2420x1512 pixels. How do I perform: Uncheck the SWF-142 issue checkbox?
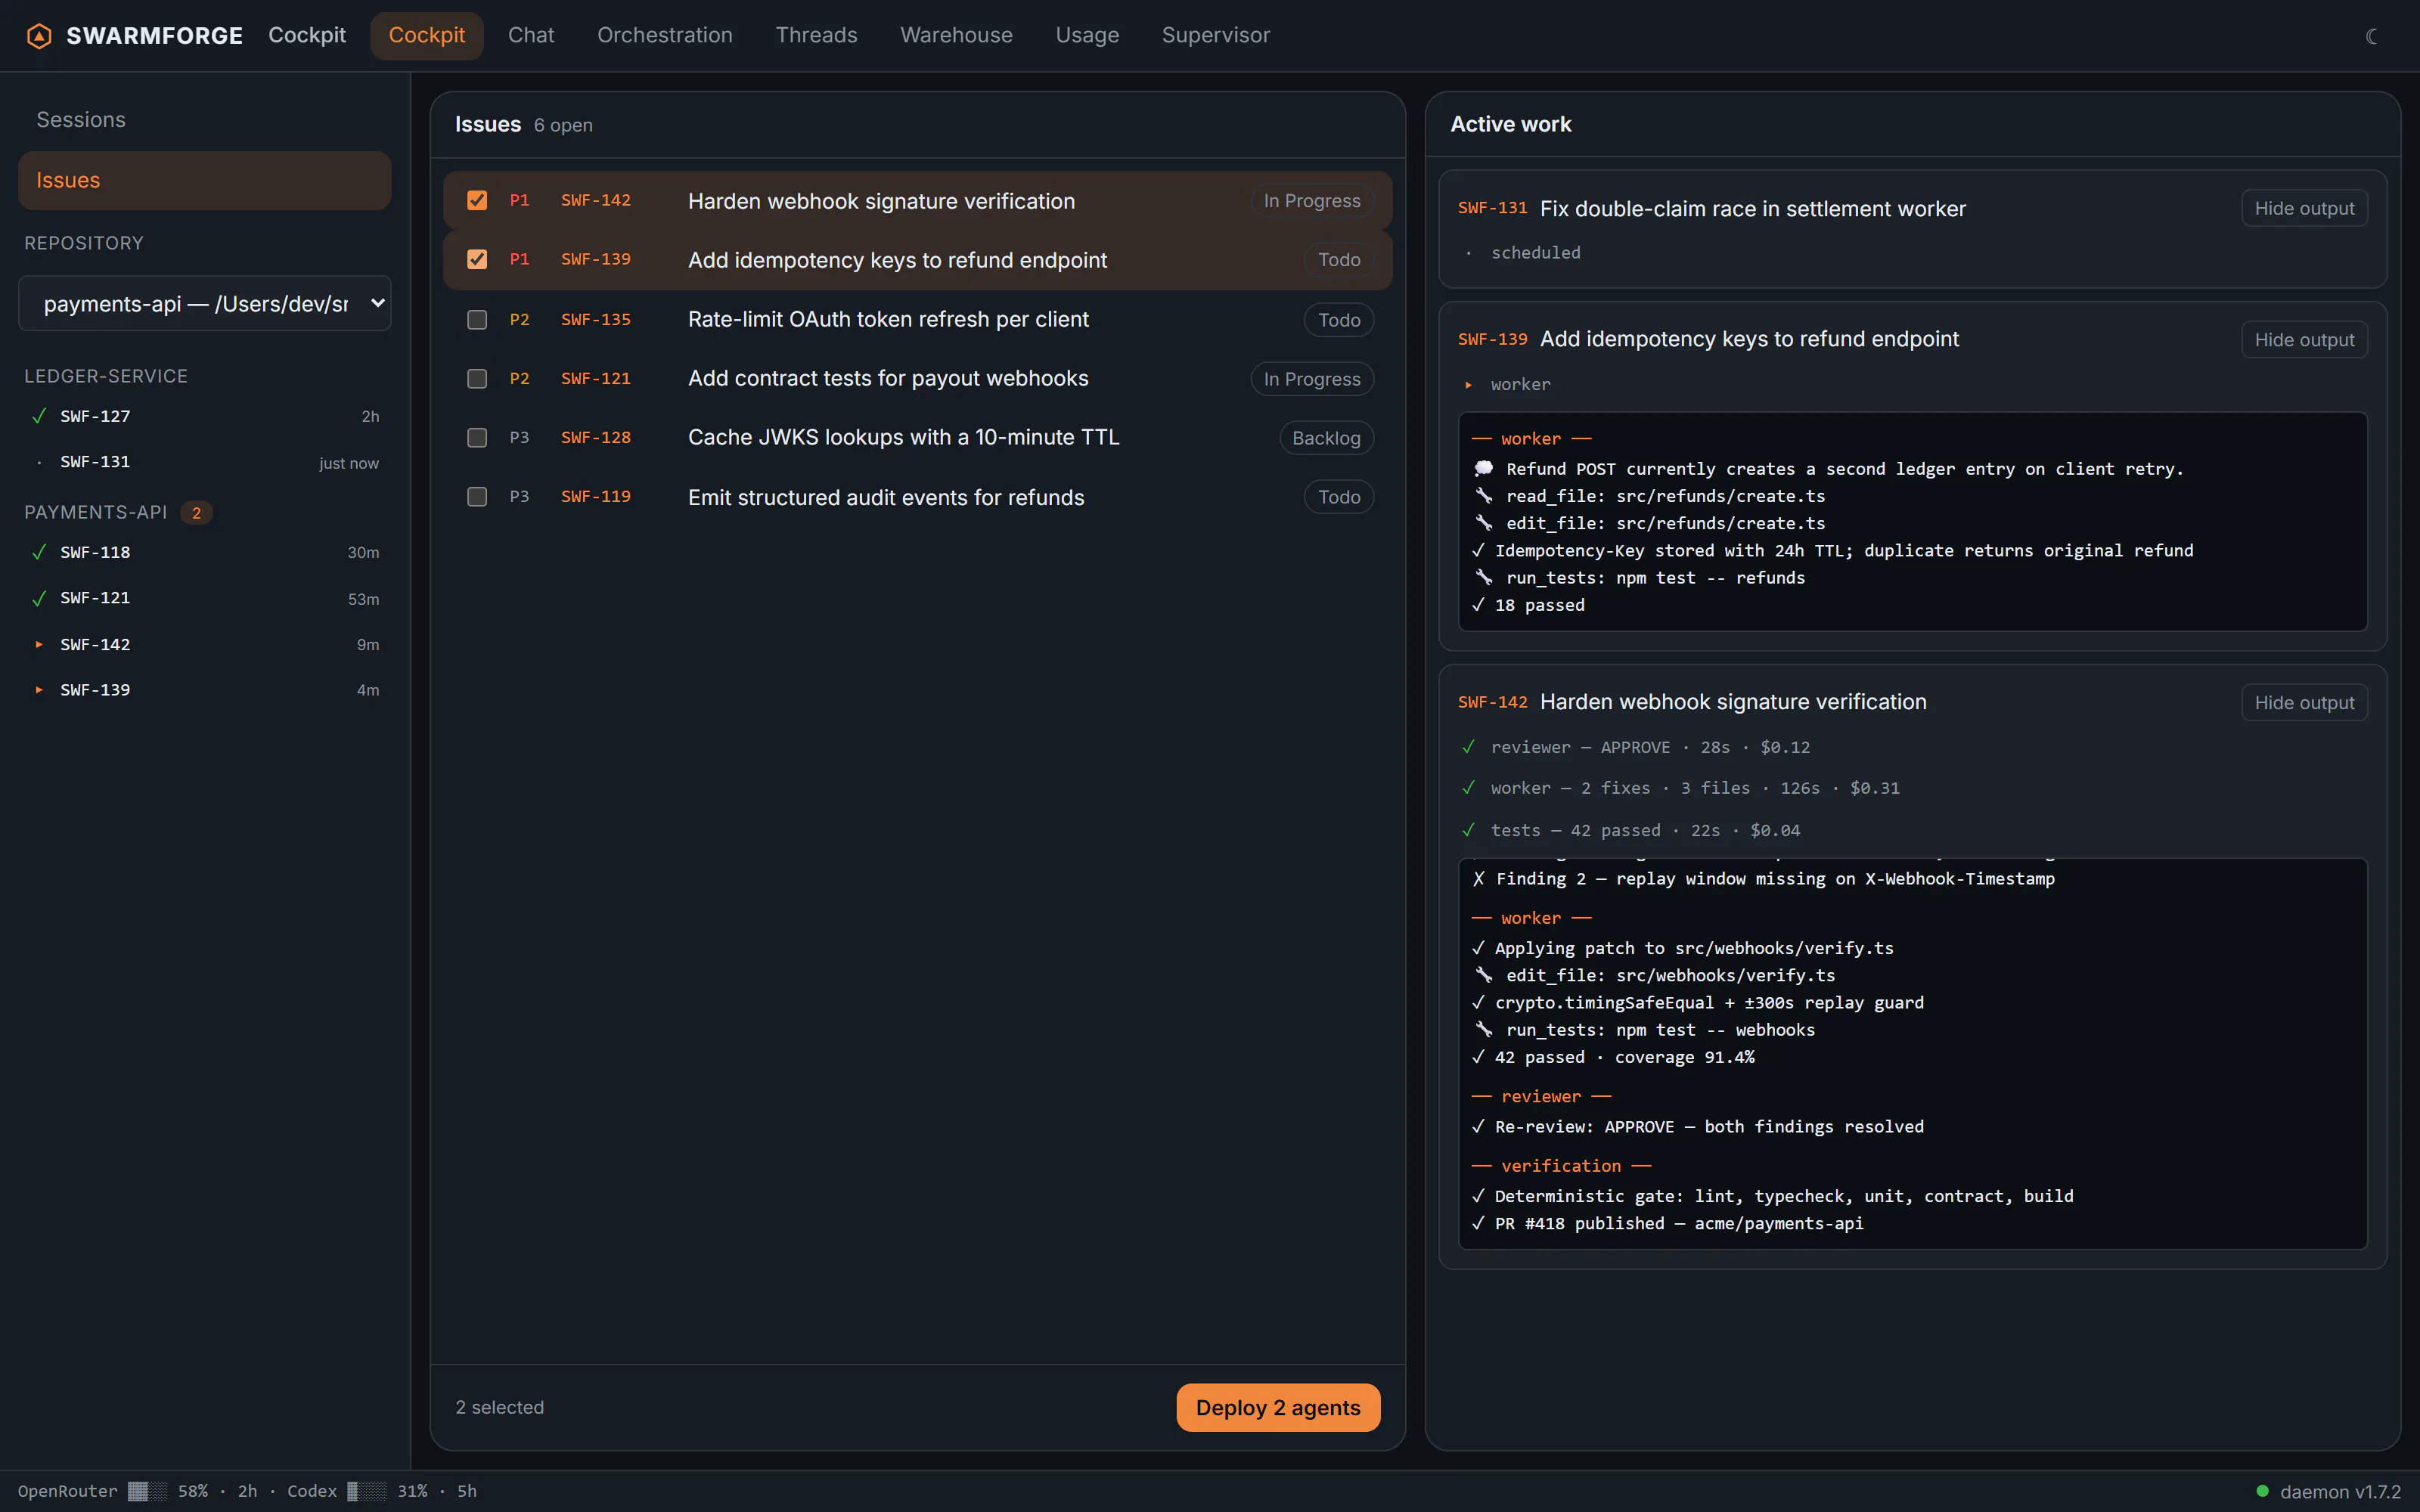(477, 201)
